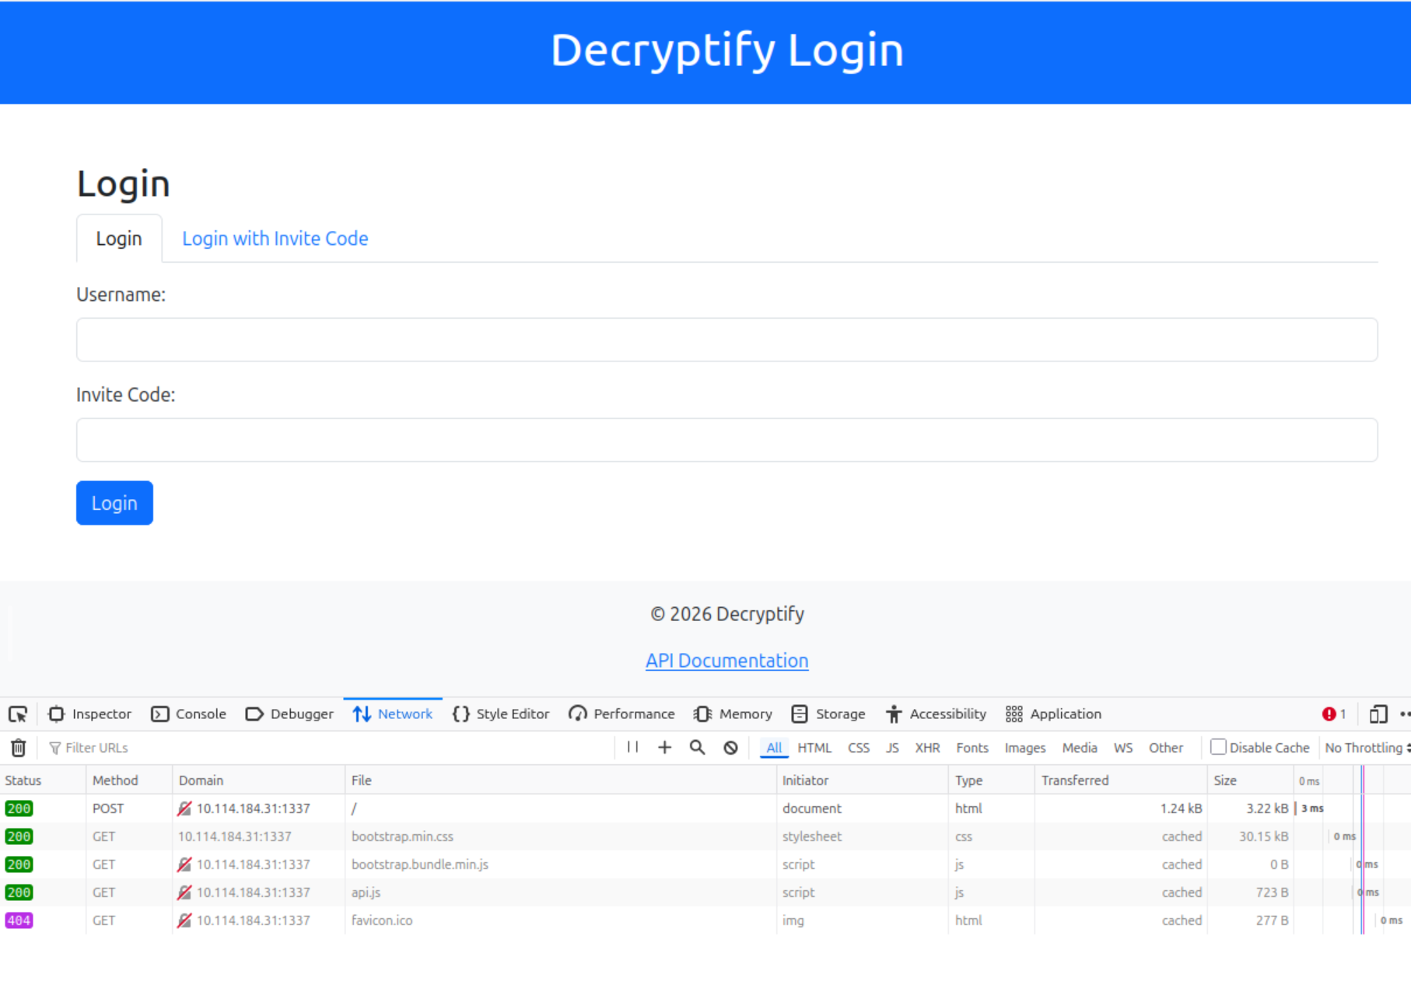Open devtools more options menu
Viewport: 1411px width, 995px height.
tap(1404, 714)
